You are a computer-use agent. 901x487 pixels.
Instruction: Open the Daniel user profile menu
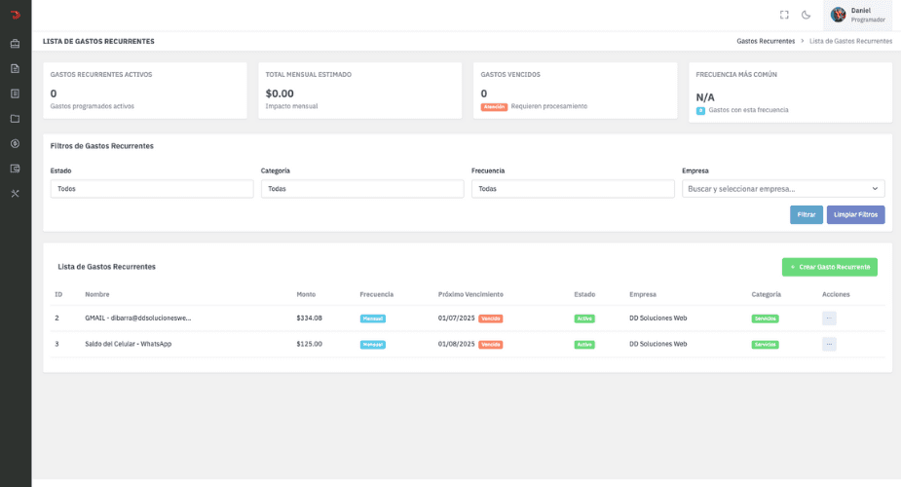click(x=861, y=15)
